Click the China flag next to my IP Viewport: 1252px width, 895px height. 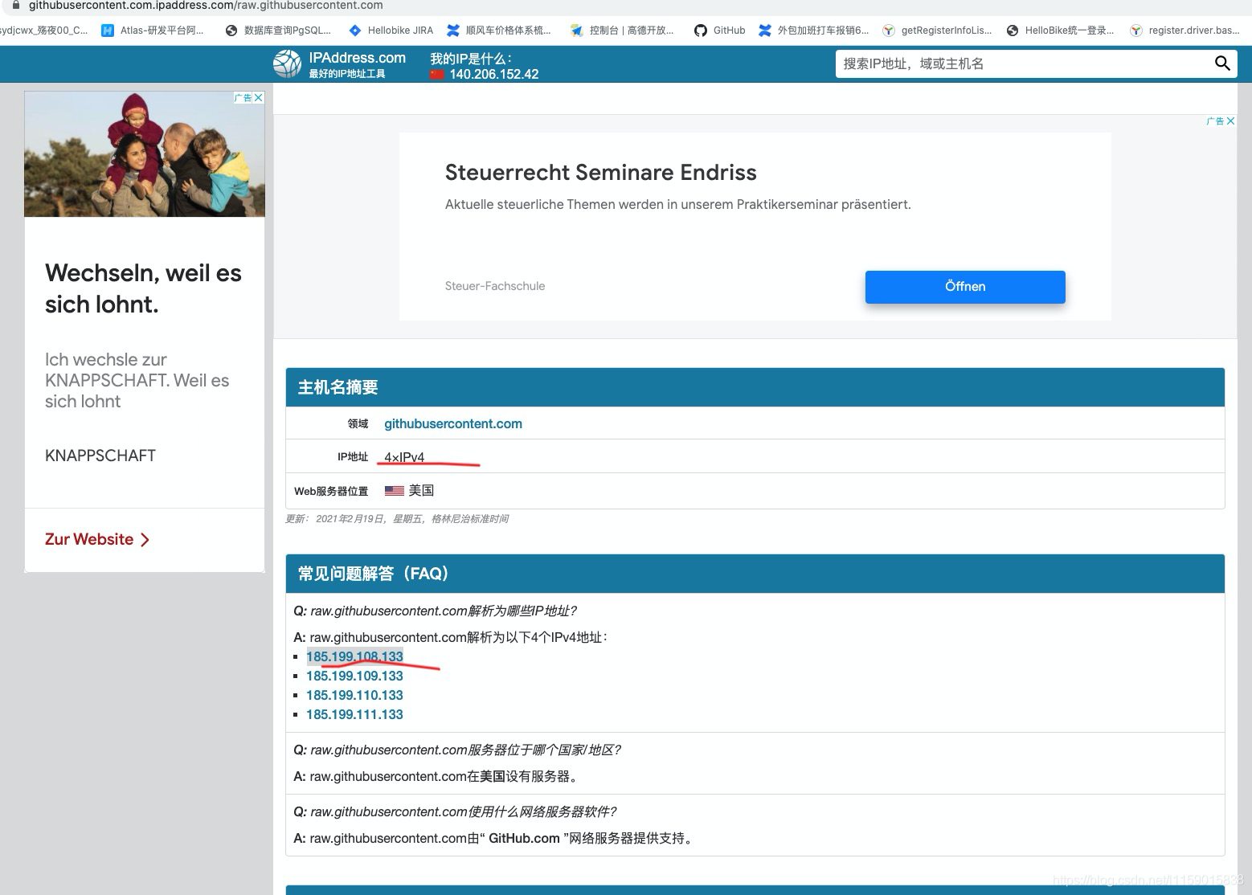437,75
